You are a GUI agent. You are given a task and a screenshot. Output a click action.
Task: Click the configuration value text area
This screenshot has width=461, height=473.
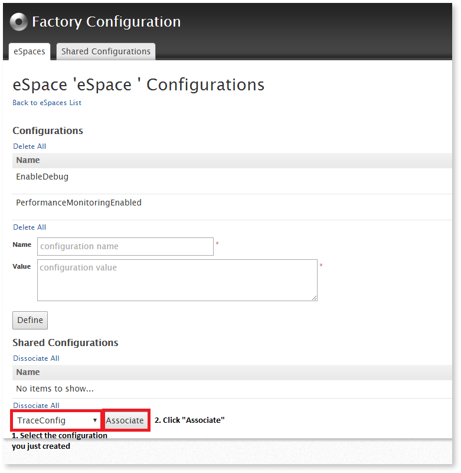click(x=176, y=280)
